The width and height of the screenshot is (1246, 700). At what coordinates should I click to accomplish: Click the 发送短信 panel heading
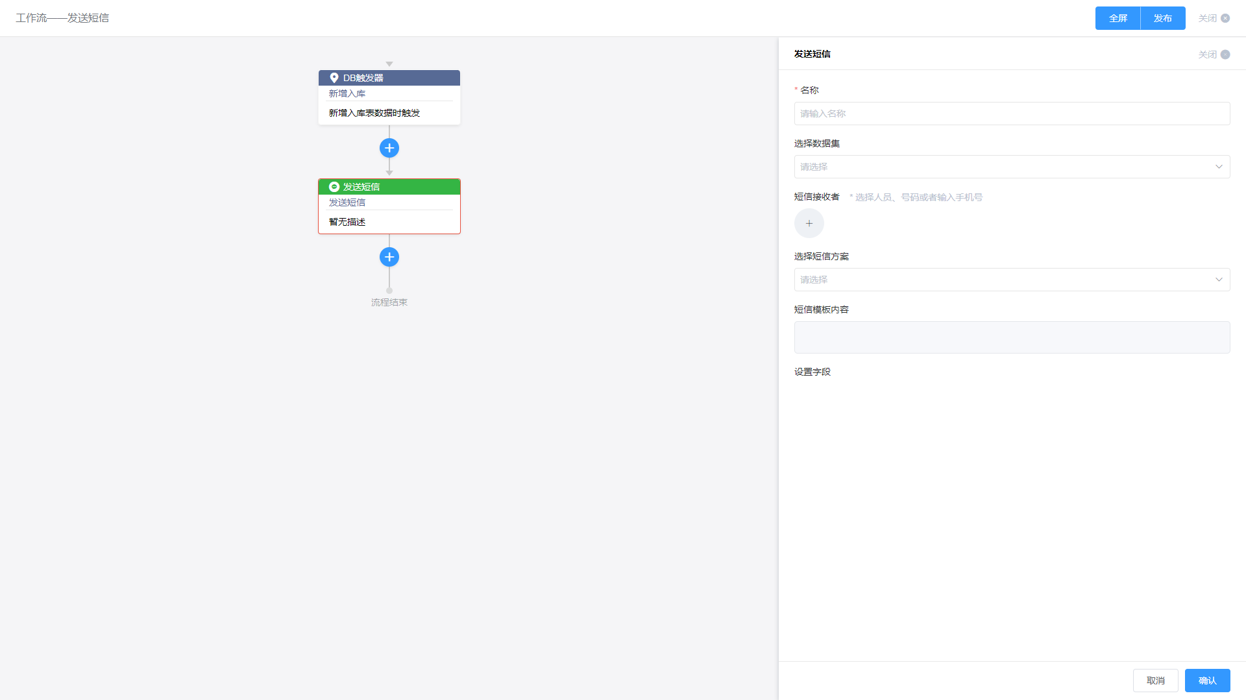(x=812, y=54)
